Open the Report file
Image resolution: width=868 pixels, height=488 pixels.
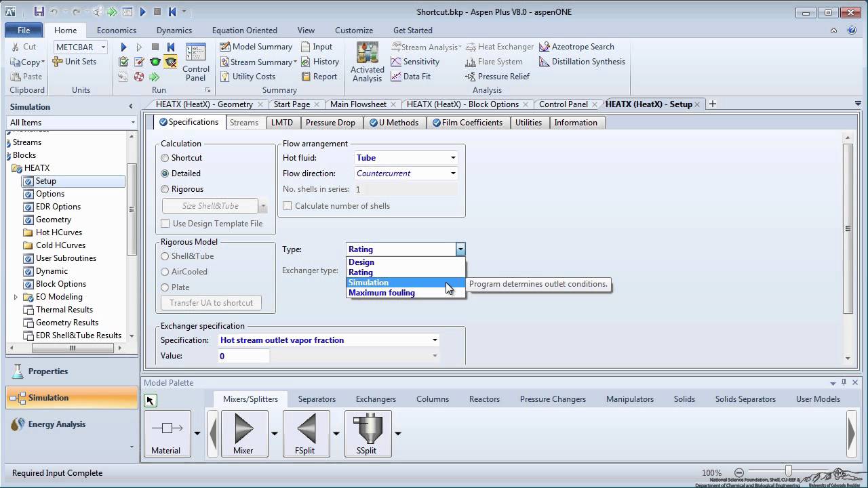click(x=319, y=77)
